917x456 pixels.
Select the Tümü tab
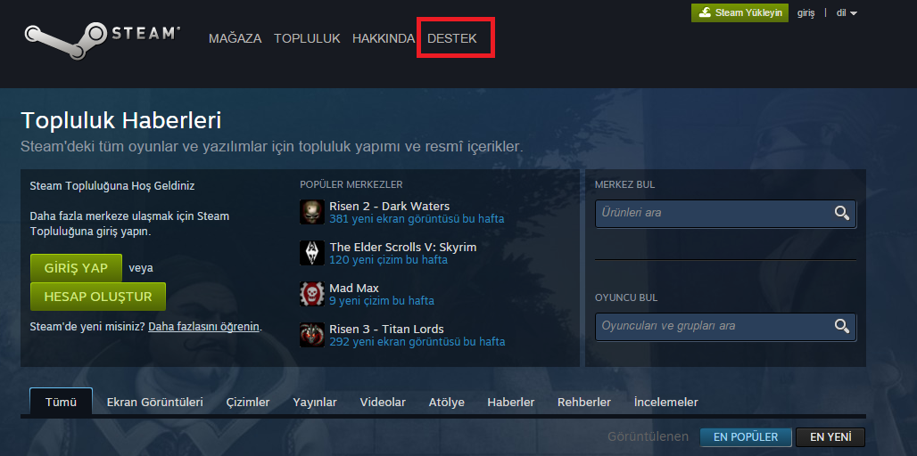click(61, 402)
